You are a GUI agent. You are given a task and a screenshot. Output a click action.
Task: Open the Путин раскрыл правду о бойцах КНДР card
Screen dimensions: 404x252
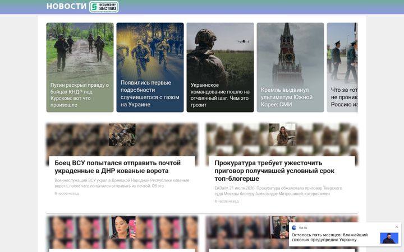[x=80, y=67]
